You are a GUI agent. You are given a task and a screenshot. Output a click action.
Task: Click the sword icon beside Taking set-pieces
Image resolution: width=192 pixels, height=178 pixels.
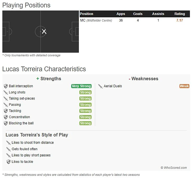[6, 99]
